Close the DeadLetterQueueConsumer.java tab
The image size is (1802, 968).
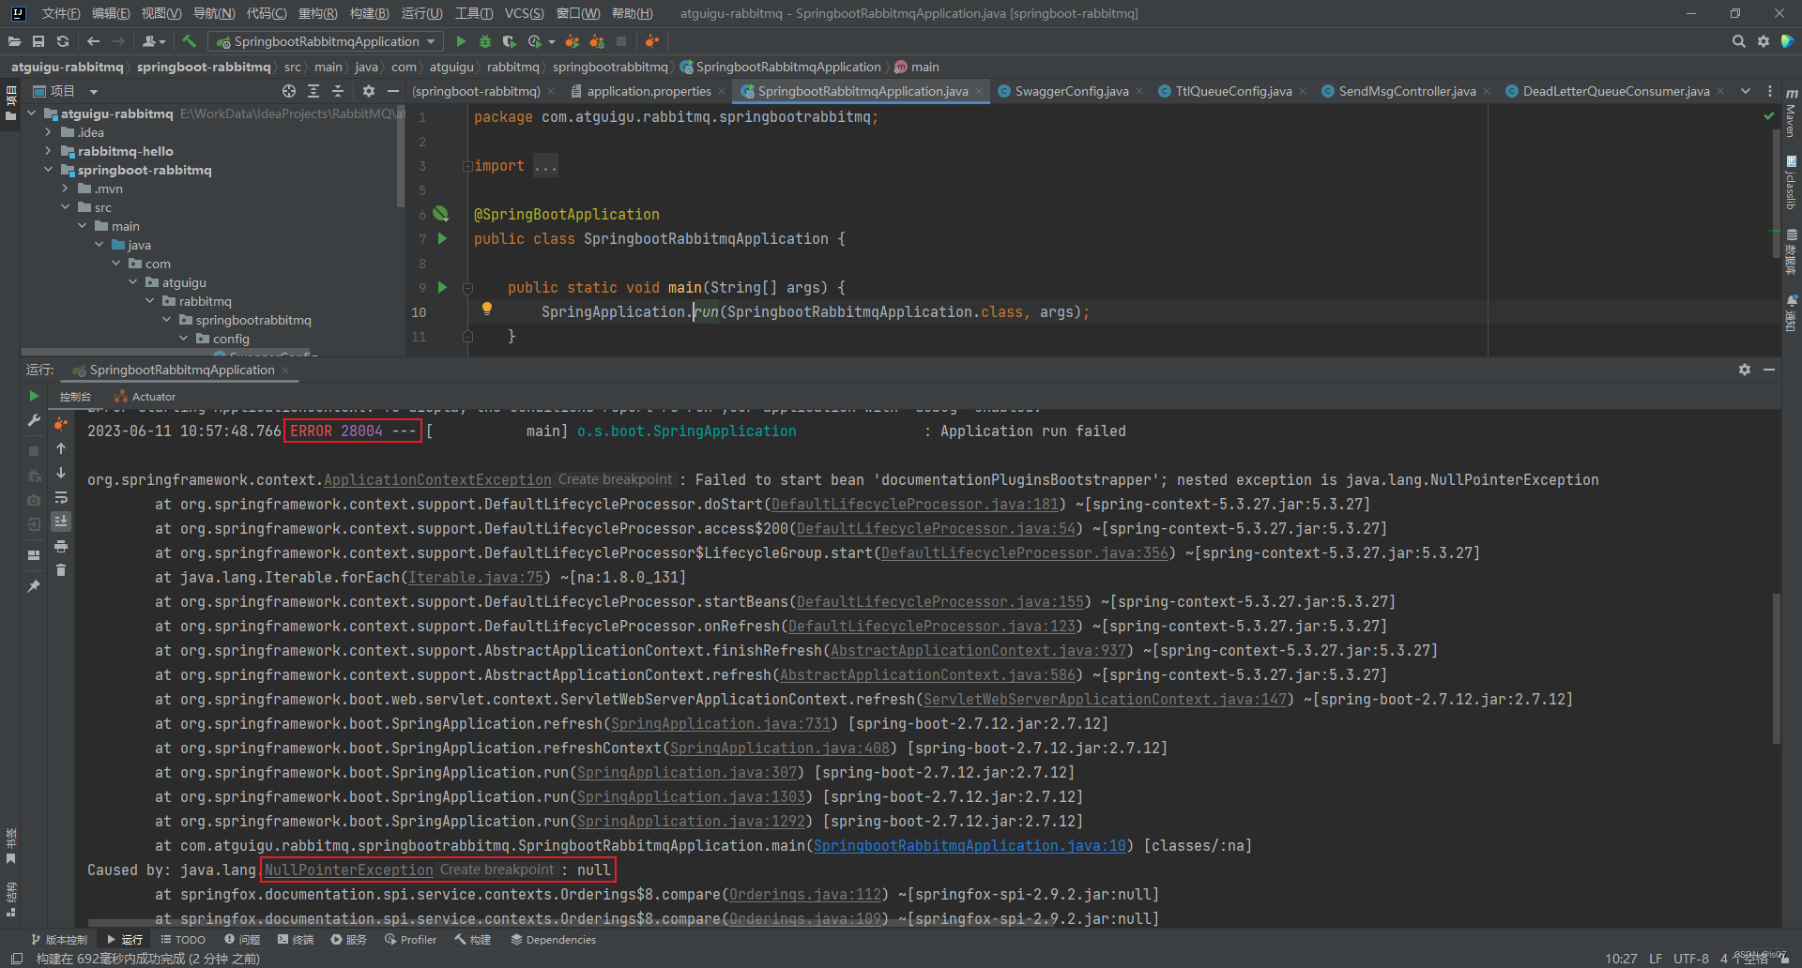pos(1720,91)
